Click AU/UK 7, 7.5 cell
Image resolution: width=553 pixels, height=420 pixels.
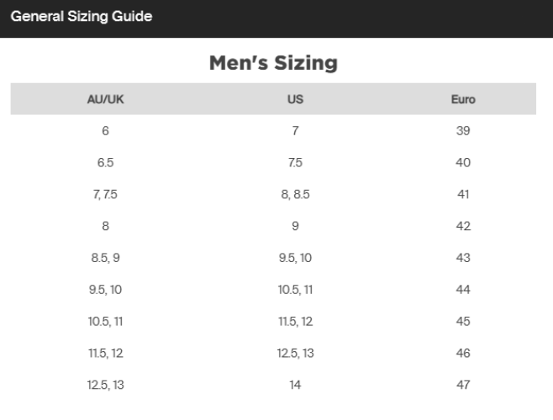click(105, 194)
